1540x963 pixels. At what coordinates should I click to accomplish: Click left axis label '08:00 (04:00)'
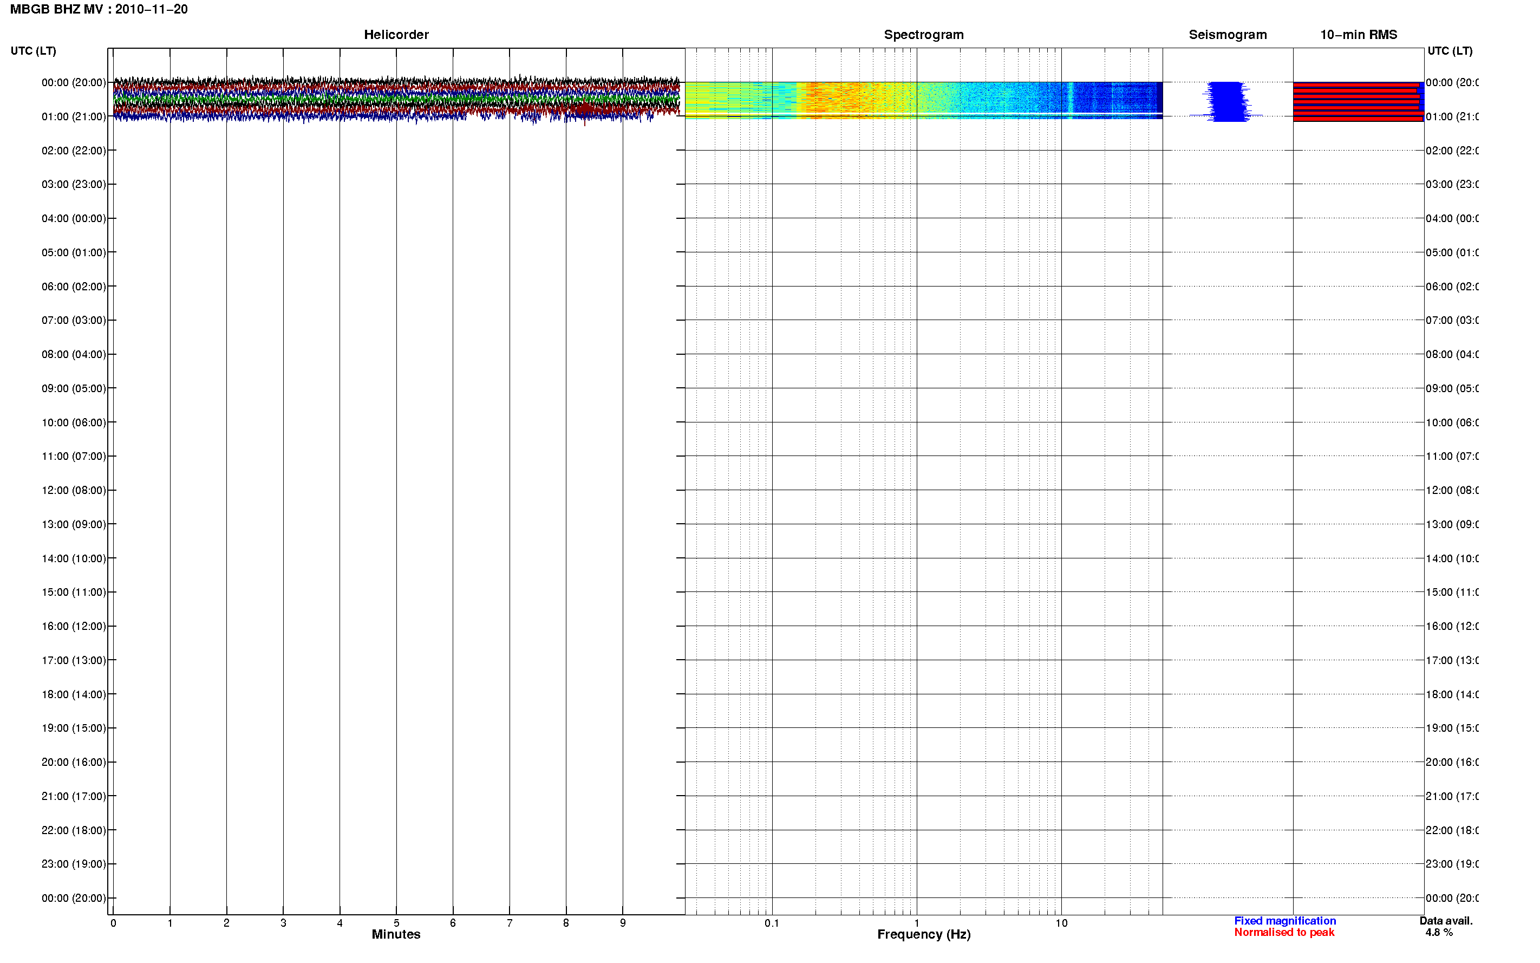(x=74, y=354)
